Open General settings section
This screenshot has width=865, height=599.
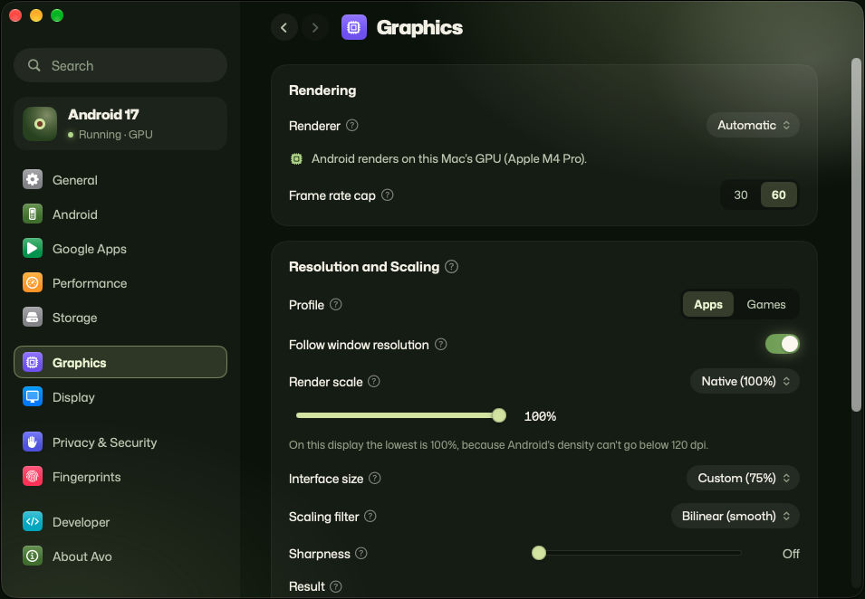pos(120,180)
